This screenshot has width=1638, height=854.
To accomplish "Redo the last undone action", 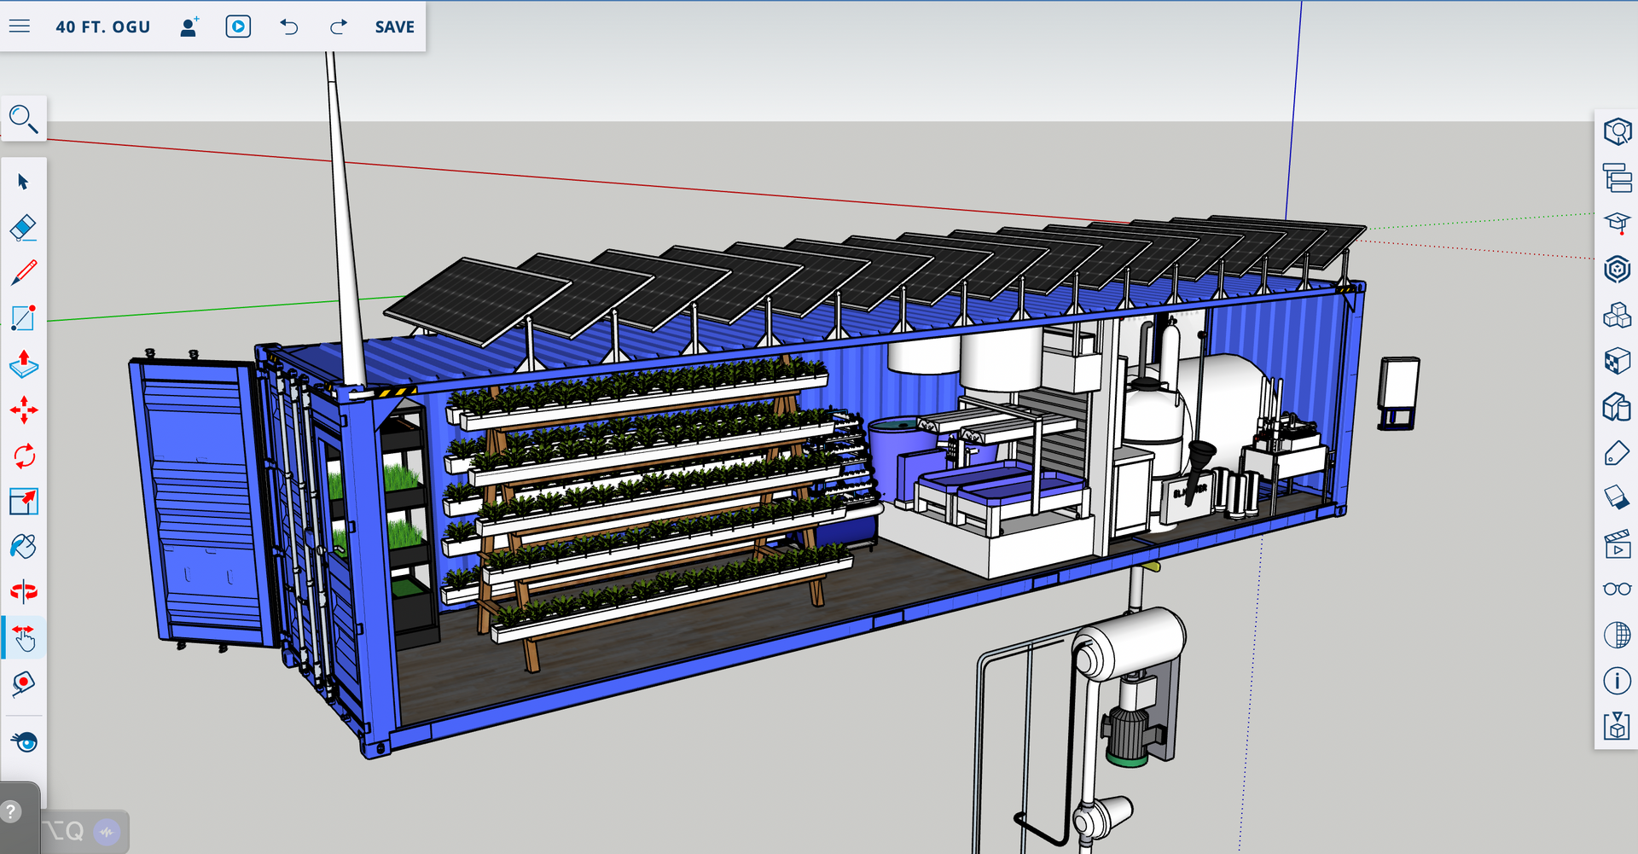I will (339, 26).
